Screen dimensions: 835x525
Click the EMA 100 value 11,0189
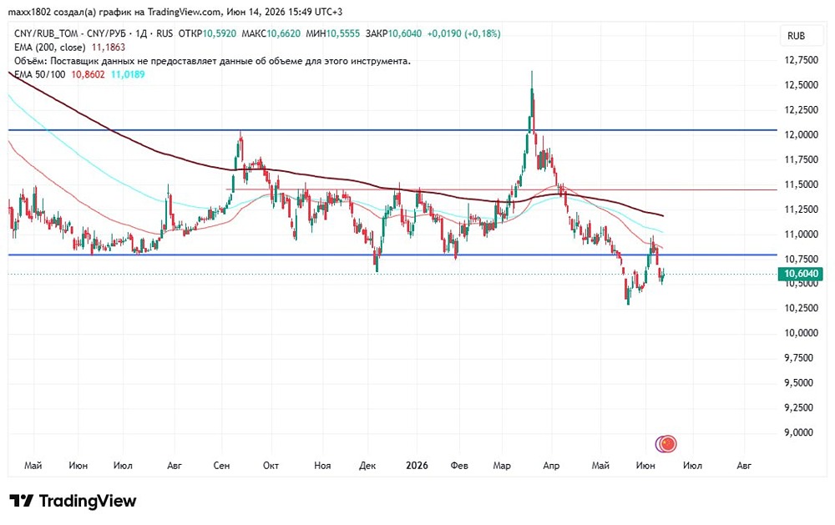[x=128, y=74]
